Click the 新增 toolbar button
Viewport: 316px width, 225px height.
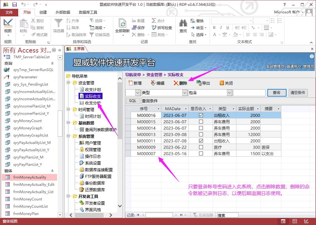click(135, 83)
